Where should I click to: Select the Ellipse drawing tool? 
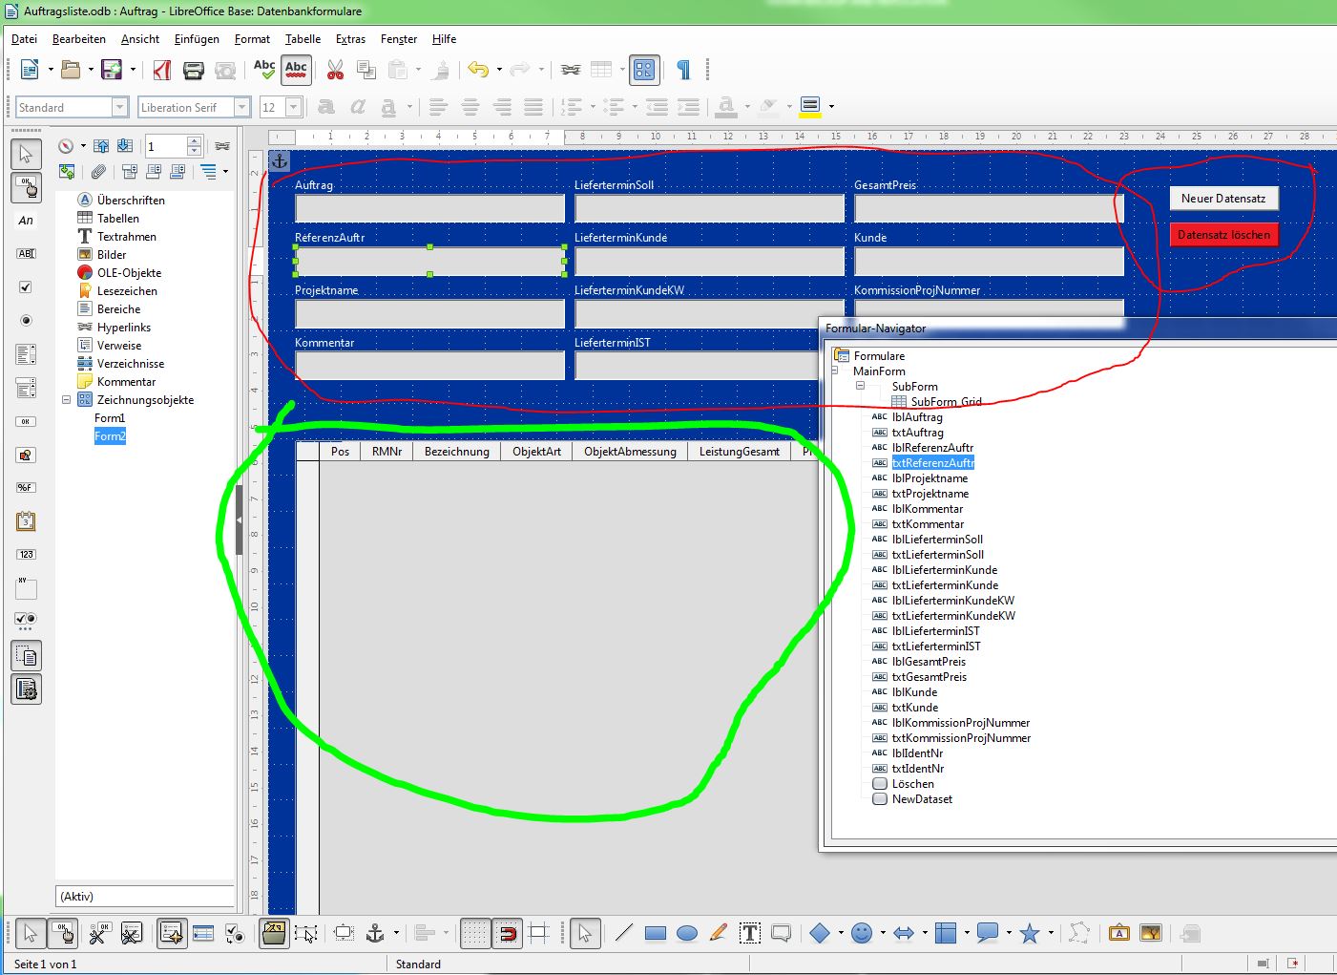(x=687, y=934)
